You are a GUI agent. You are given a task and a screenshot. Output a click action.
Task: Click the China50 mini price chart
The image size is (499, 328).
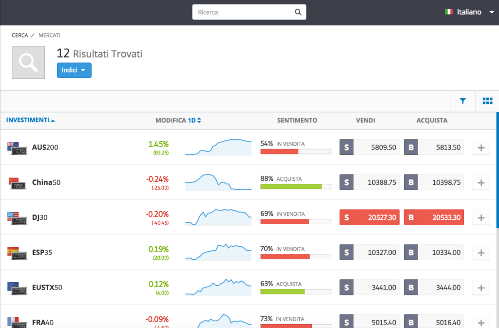click(x=218, y=182)
